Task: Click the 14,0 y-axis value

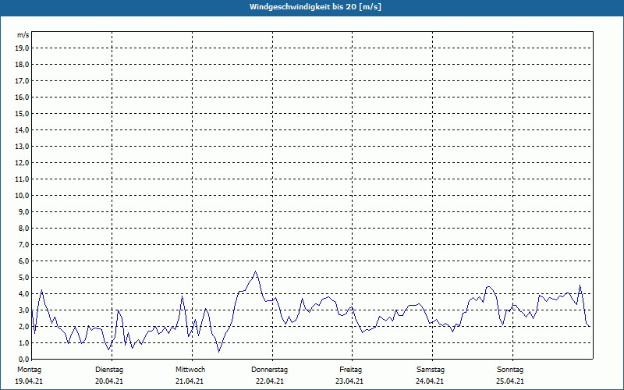Action: (x=23, y=129)
